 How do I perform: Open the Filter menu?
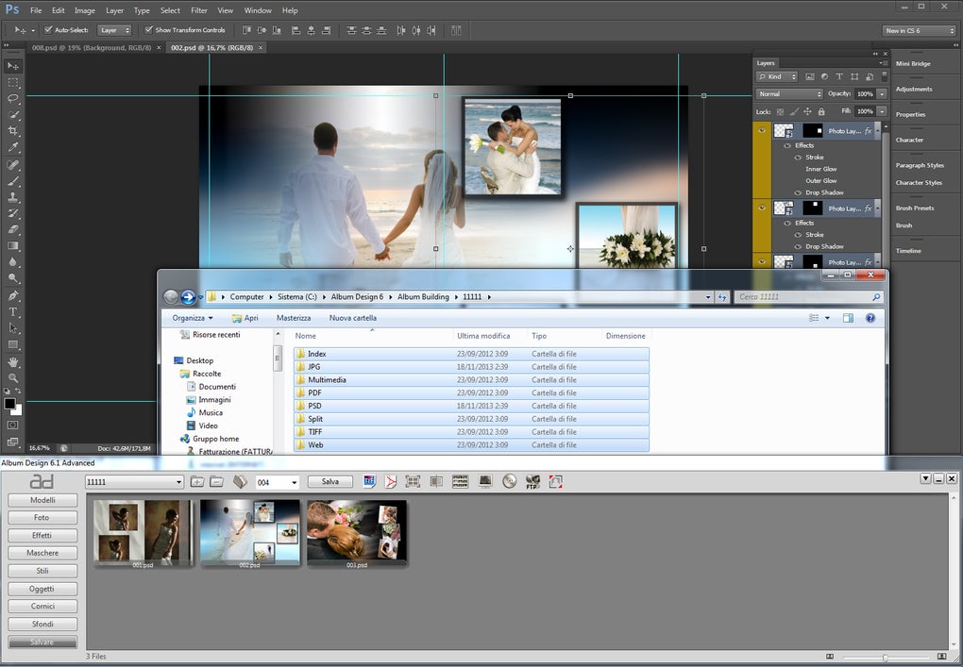click(199, 10)
